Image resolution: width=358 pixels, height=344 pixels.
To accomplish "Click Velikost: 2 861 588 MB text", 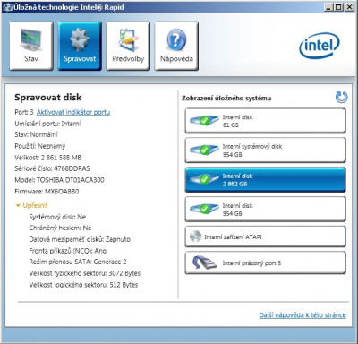I will (x=48, y=158).
